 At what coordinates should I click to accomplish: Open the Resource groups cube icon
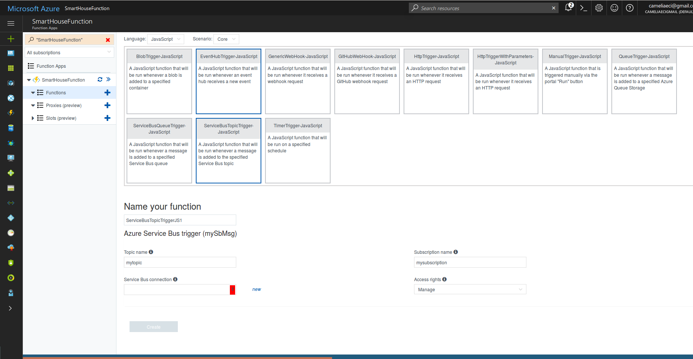click(11, 83)
